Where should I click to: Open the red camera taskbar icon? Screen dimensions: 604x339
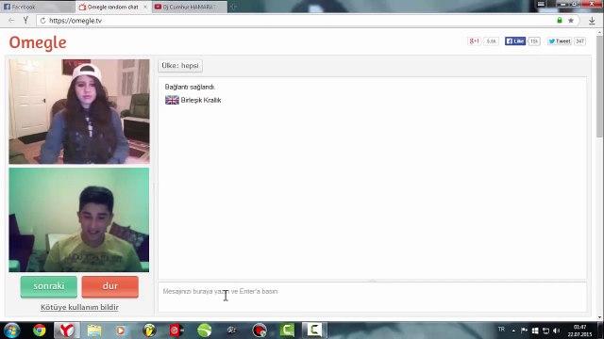(x=176, y=331)
